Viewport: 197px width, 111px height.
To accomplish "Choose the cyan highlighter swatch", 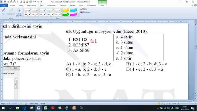I will pyautogui.click(x=73, y=10).
